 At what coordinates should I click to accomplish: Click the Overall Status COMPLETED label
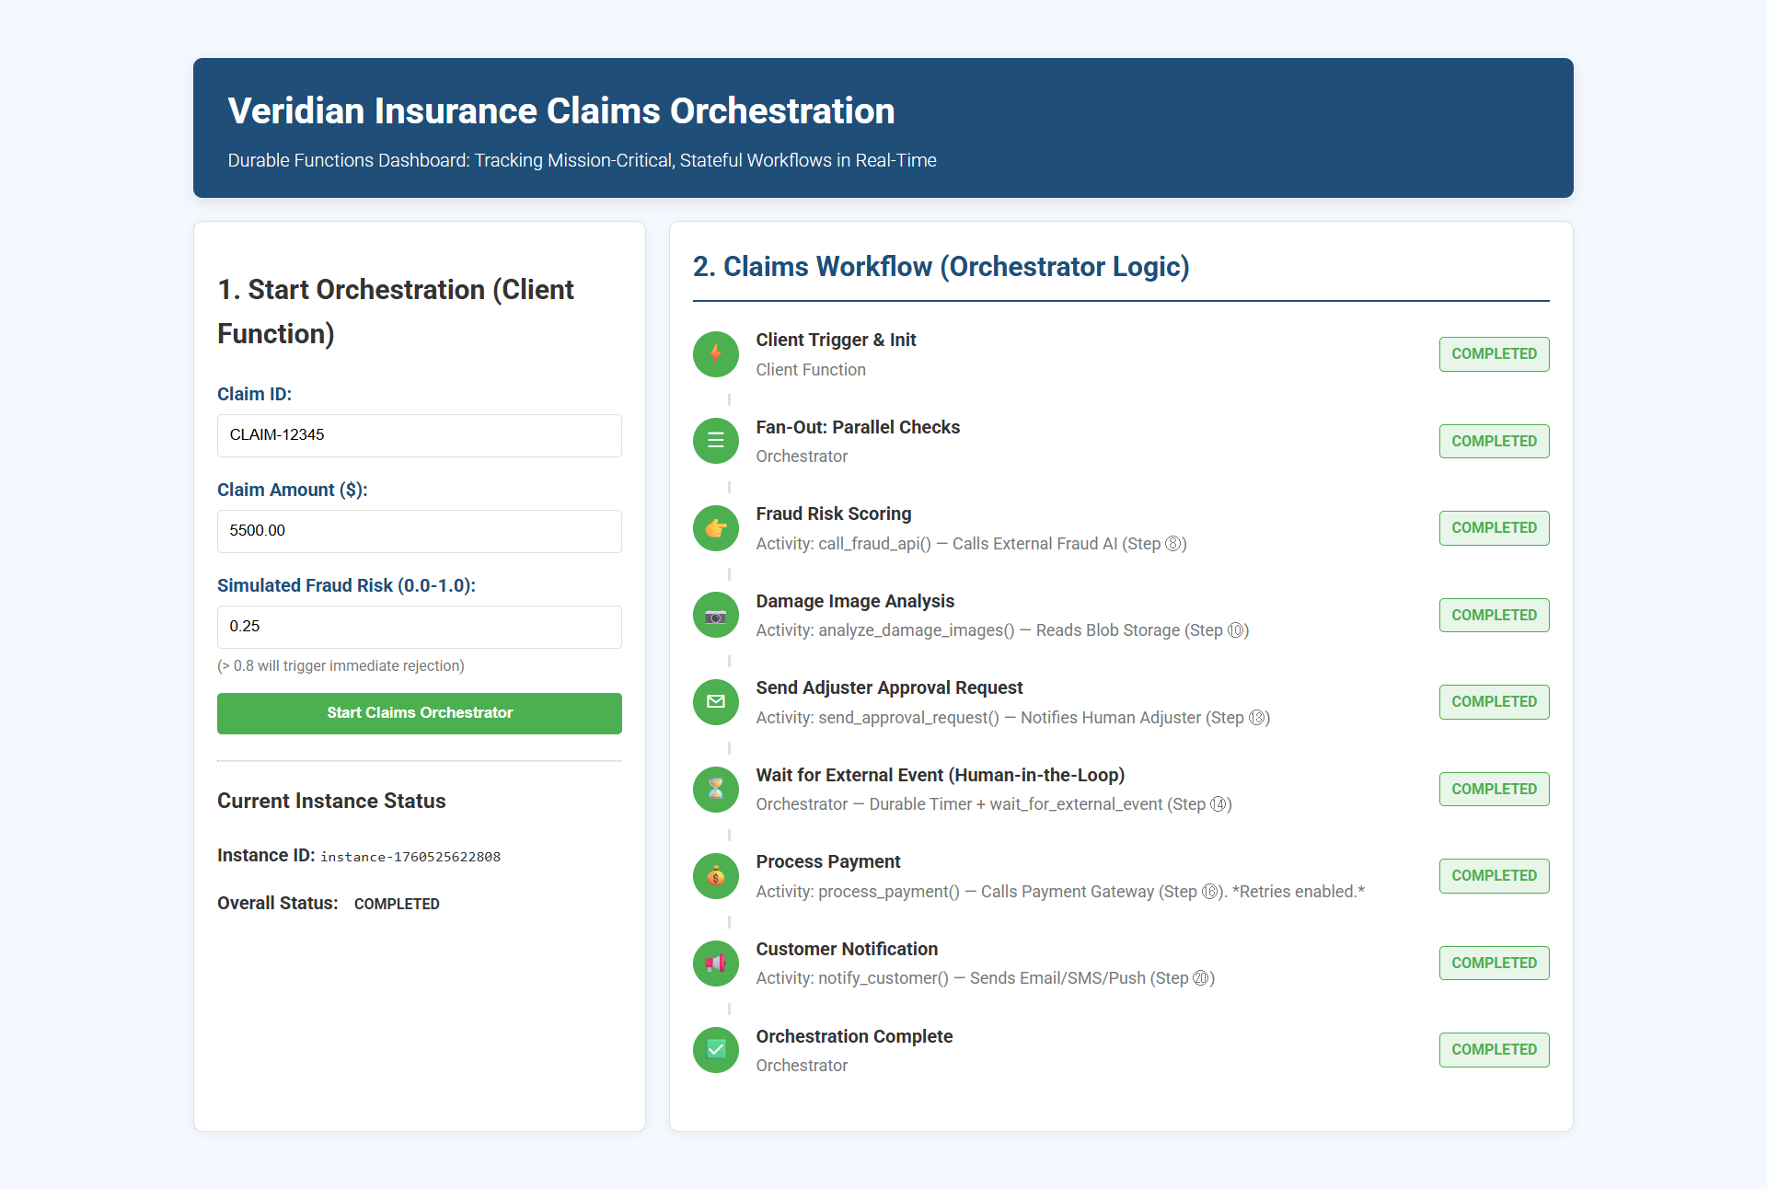pos(397,904)
